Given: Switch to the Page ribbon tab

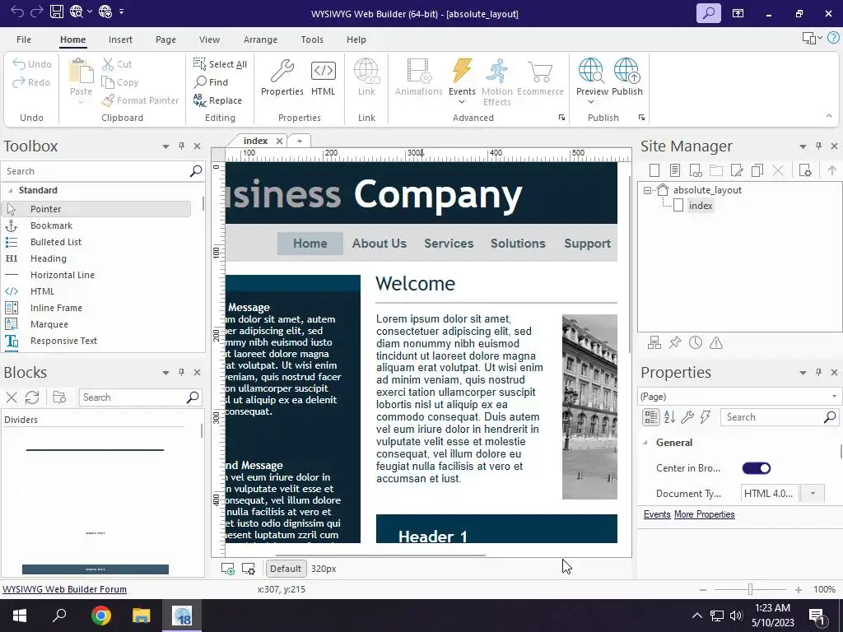Looking at the screenshot, I should (x=165, y=39).
